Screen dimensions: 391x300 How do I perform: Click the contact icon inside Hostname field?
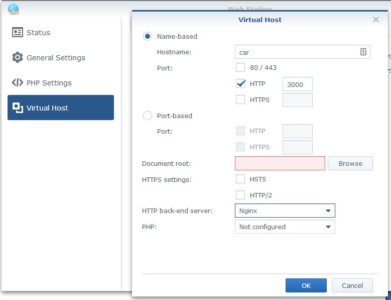tap(363, 52)
